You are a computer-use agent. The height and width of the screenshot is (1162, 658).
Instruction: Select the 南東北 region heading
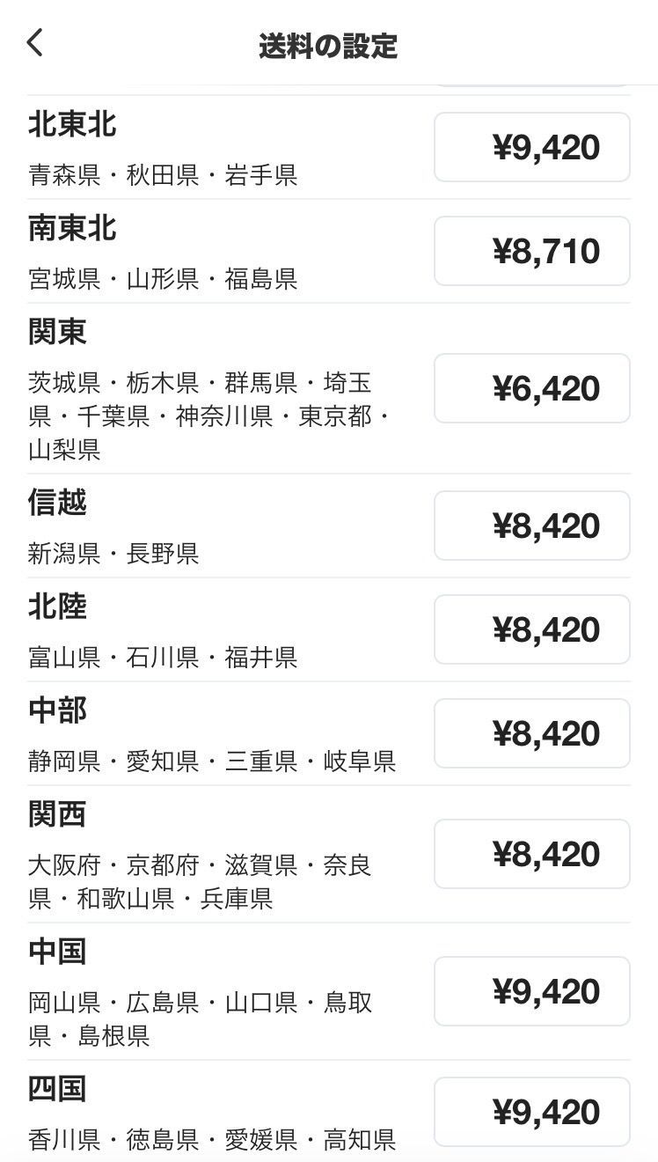72,228
